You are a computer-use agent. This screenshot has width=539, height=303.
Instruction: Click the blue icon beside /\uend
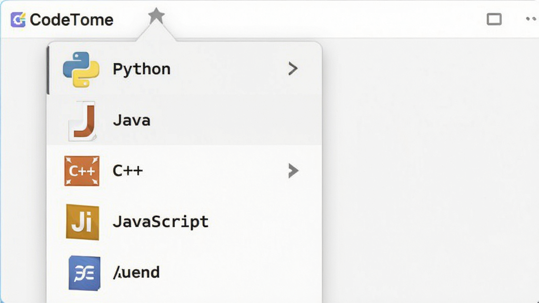point(84,273)
